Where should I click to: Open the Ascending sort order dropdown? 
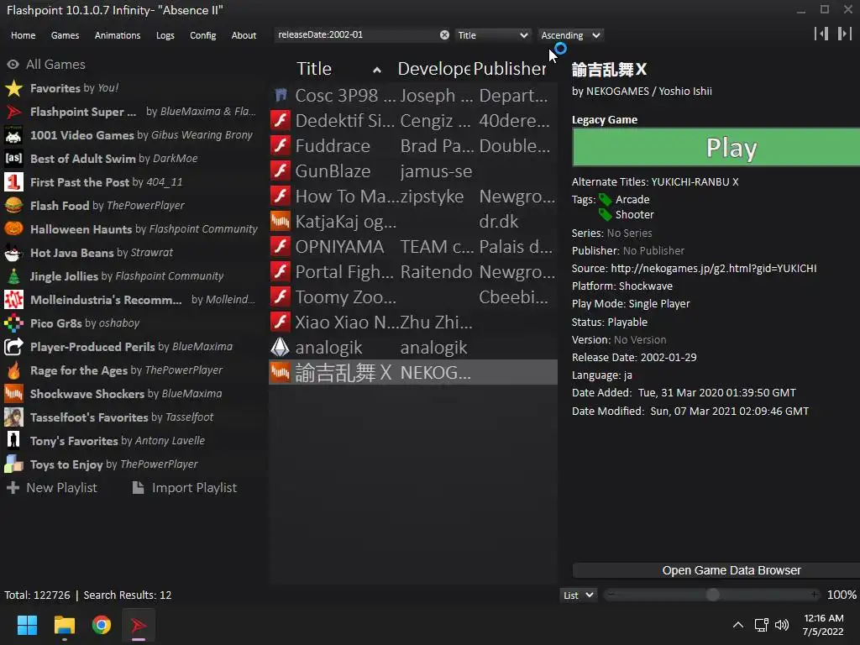(x=570, y=35)
